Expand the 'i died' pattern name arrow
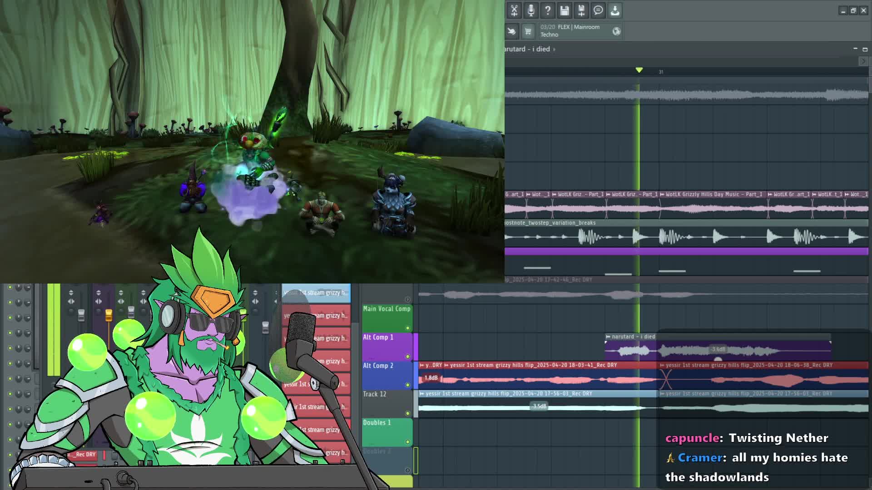Image resolution: width=872 pixels, height=490 pixels. click(x=554, y=49)
